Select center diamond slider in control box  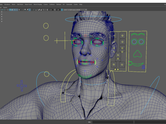point(118,55)
